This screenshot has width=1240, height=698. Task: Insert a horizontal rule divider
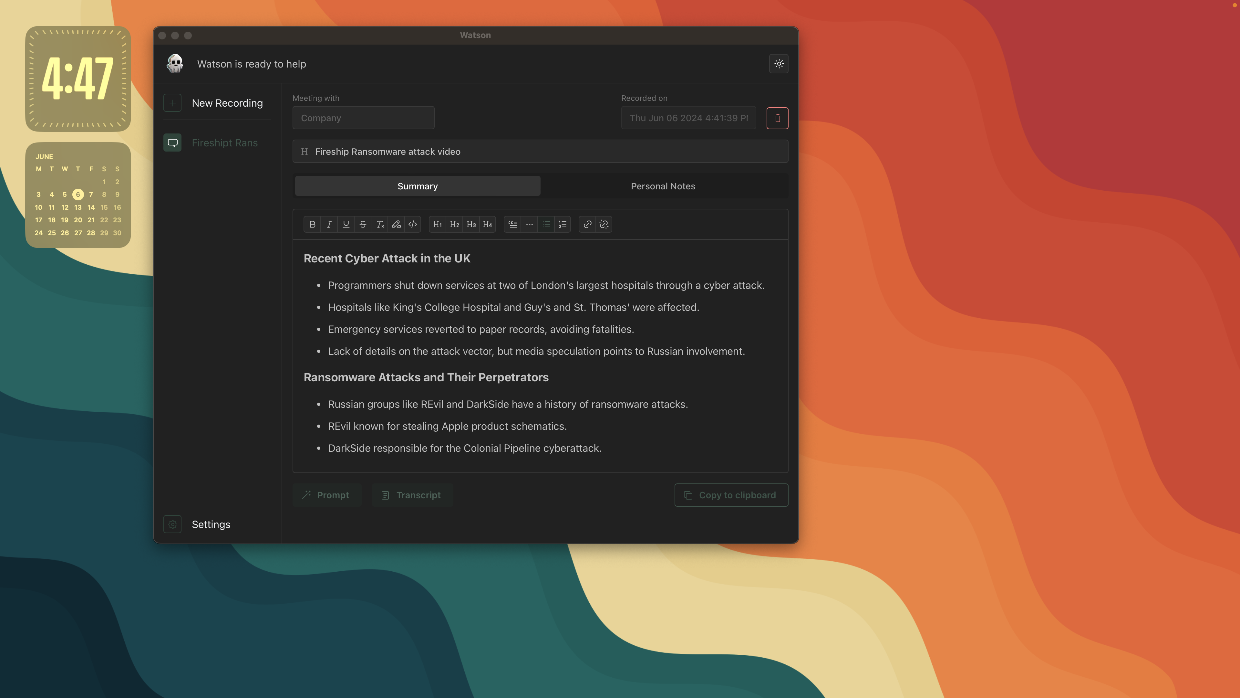click(x=529, y=225)
